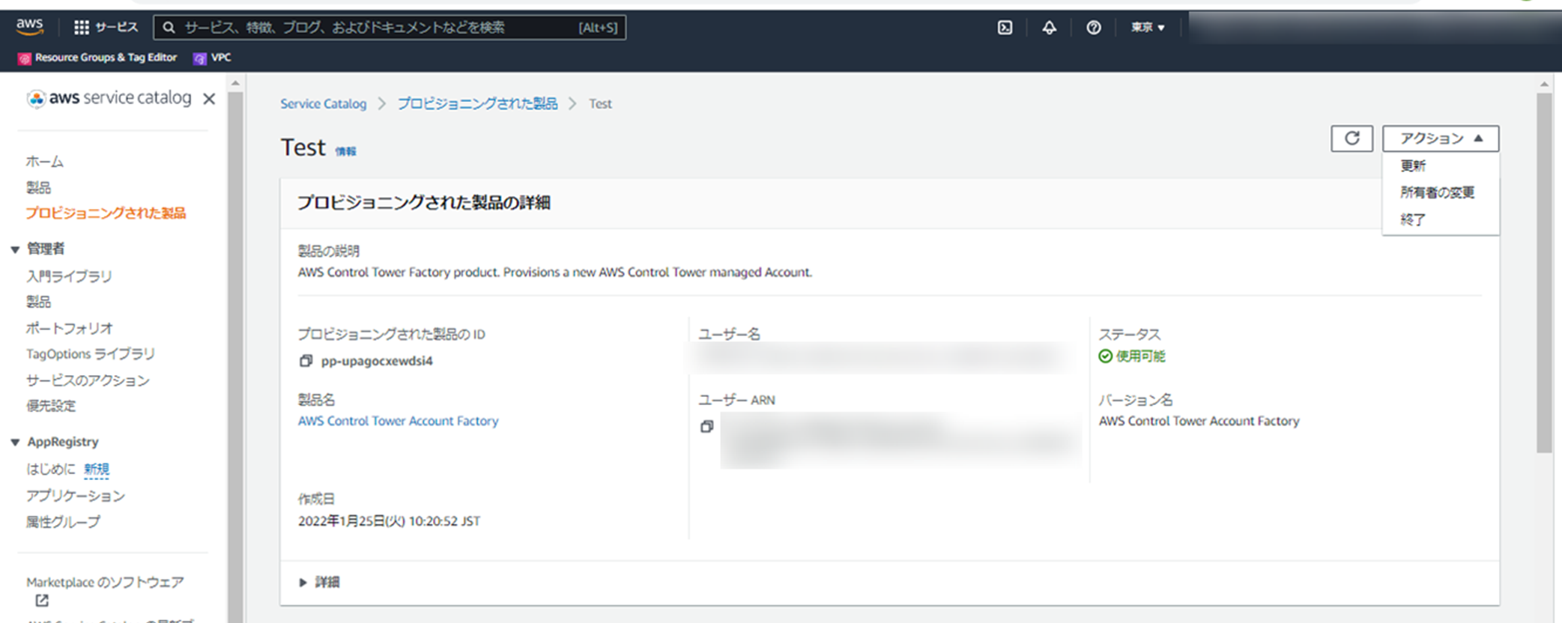The width and height of the screenshot is (1562, 623).
Task: Click the main page vertical scrollbar
Action: click(x=1544, y=273)
